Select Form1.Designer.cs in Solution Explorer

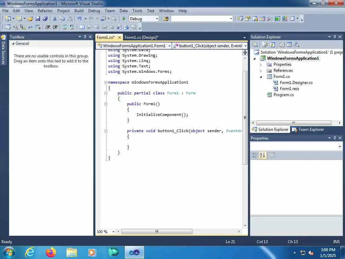pos(296,83)
